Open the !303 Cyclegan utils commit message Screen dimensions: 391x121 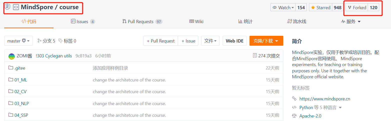click(54, 56)
